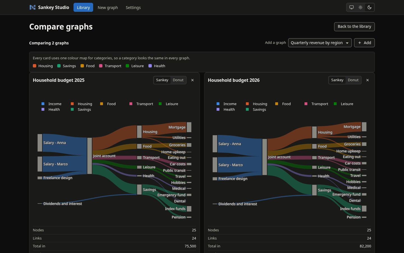Click Dividends and interest label in 2025 chart
This screenshot has width=404, height=253.
click(63, 204)
